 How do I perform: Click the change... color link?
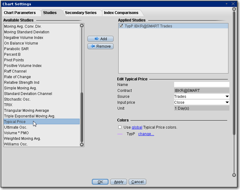(146, 134)
